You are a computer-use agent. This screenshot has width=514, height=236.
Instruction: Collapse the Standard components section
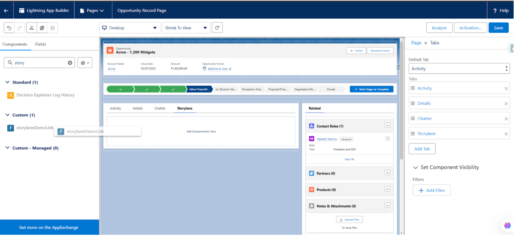tap(8, 82)
